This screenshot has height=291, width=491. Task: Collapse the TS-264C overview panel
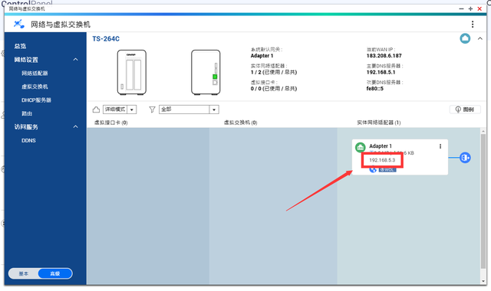click(479, 38)
